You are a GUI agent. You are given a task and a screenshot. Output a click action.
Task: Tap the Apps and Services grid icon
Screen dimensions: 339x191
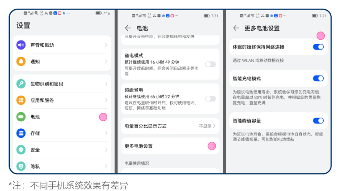click(x=21, y=100)
